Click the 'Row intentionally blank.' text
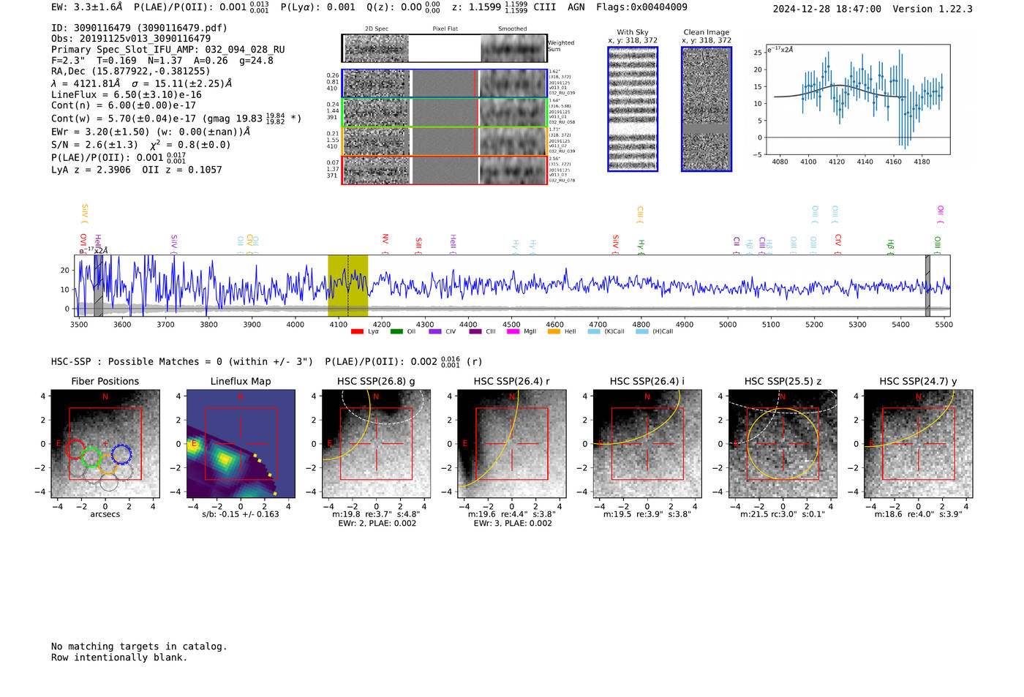The height and width of the screenshot is (697, 1024). [x=119, y=657]
